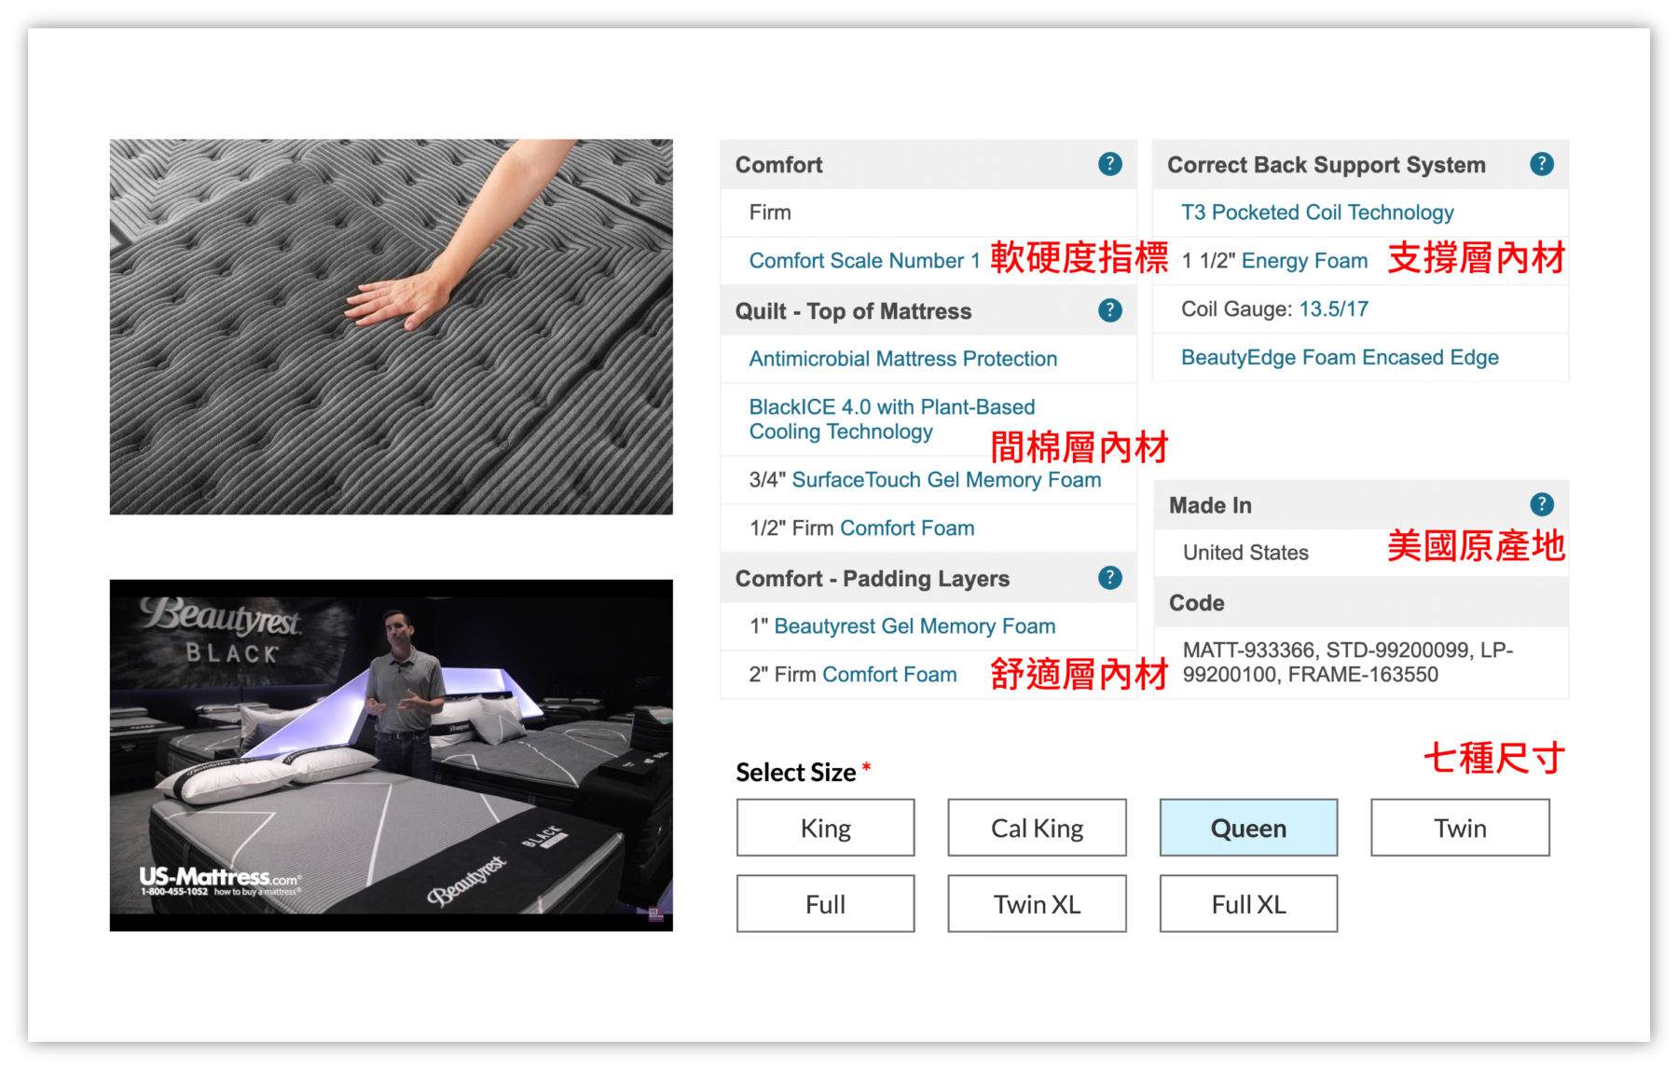Click the BlackICE 4.0 cooling technology link
The image size is (1678, 1070).
(891, 419)
